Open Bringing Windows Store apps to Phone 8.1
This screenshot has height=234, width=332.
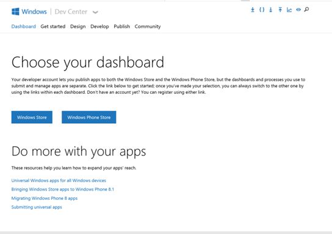pyautogui.click(x=63, y=190)
